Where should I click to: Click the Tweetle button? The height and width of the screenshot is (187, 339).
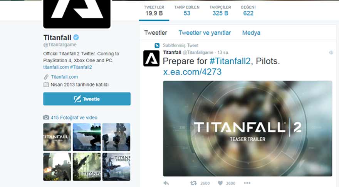tap(87, 99)
